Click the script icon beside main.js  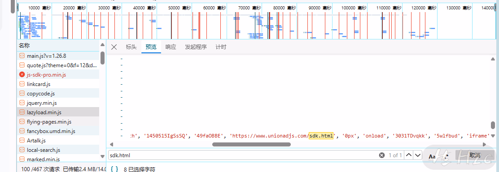(x=22, y=56)
